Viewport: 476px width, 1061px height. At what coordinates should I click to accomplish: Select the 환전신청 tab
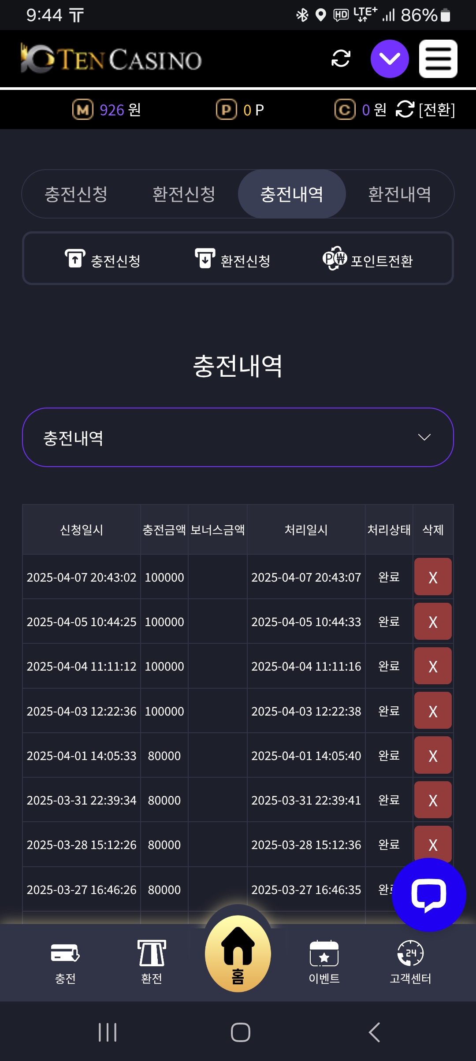[184, 194]
